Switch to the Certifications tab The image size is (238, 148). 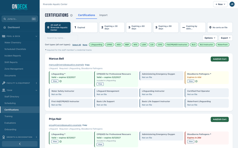click(x=86, y=15)
